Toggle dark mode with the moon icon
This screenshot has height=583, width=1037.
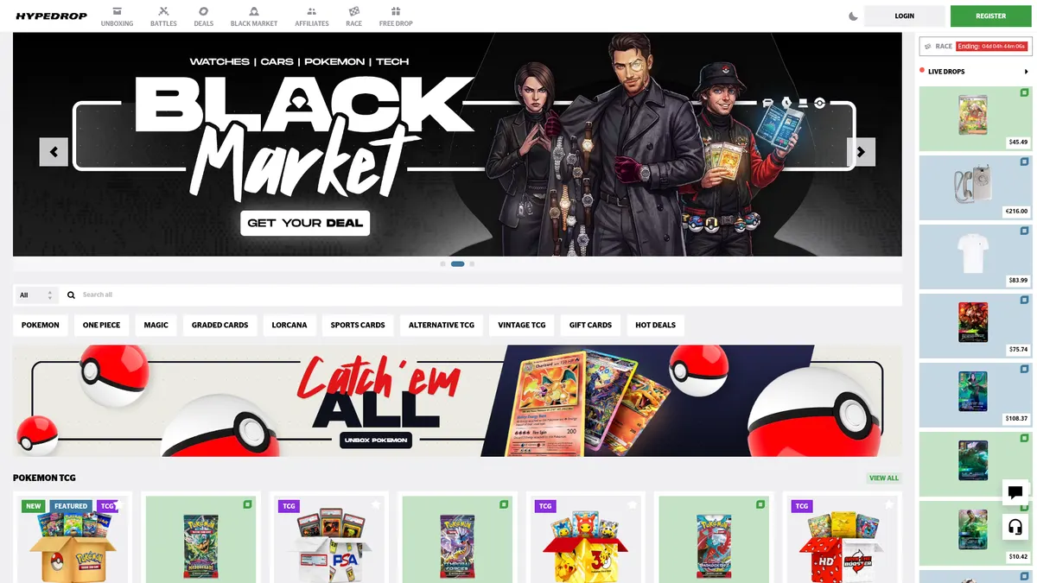click(853, 16)
